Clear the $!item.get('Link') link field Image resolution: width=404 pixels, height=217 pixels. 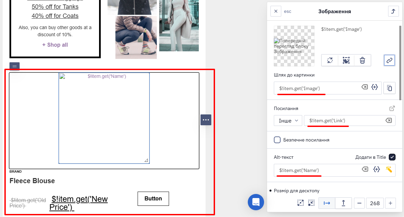click(x=388, y=121)
